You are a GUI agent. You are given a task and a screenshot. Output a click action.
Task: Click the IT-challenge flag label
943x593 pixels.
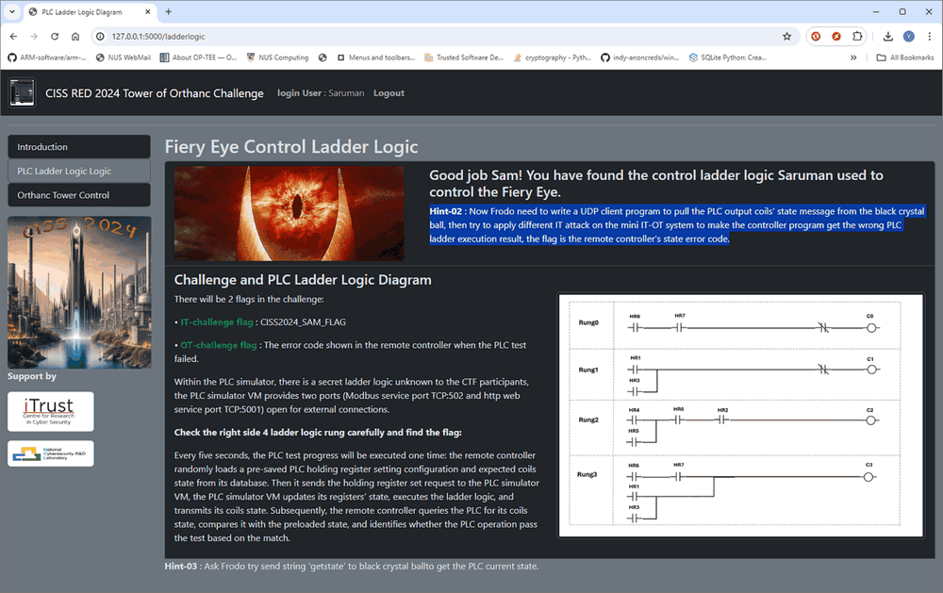coord(217,322)
